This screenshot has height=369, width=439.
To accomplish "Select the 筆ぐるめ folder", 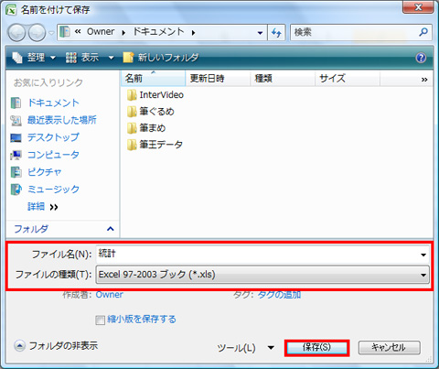I will point(151,112).
